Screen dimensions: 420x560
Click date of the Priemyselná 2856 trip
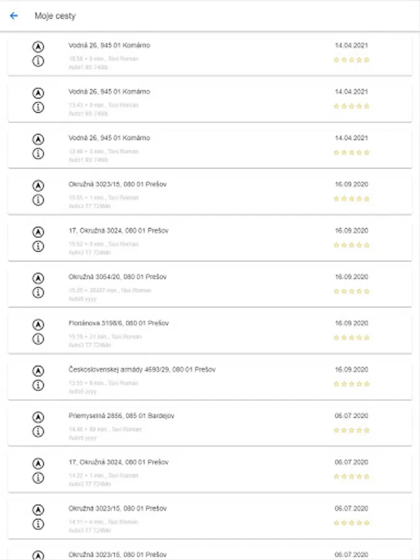tap(352, 416)
